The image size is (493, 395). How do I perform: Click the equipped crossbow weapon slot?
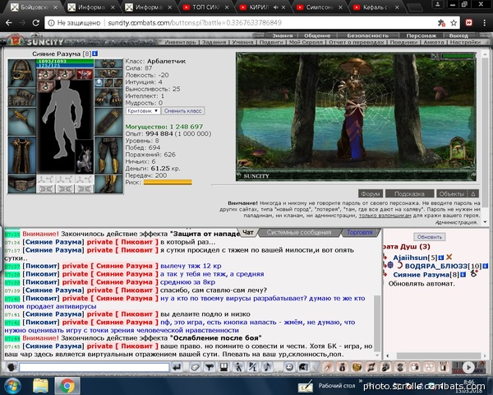coord(21,122)
